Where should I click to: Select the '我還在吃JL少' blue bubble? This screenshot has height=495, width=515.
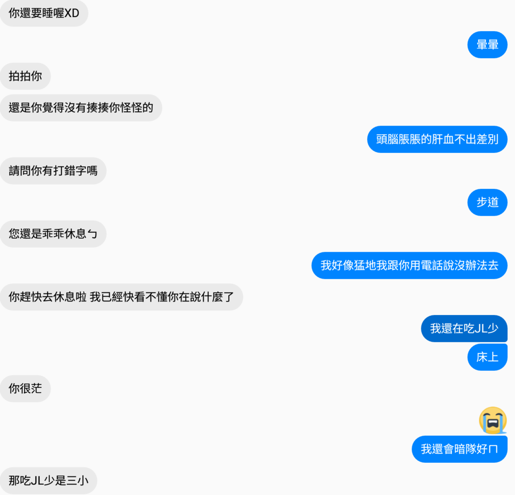coord(464,329)
